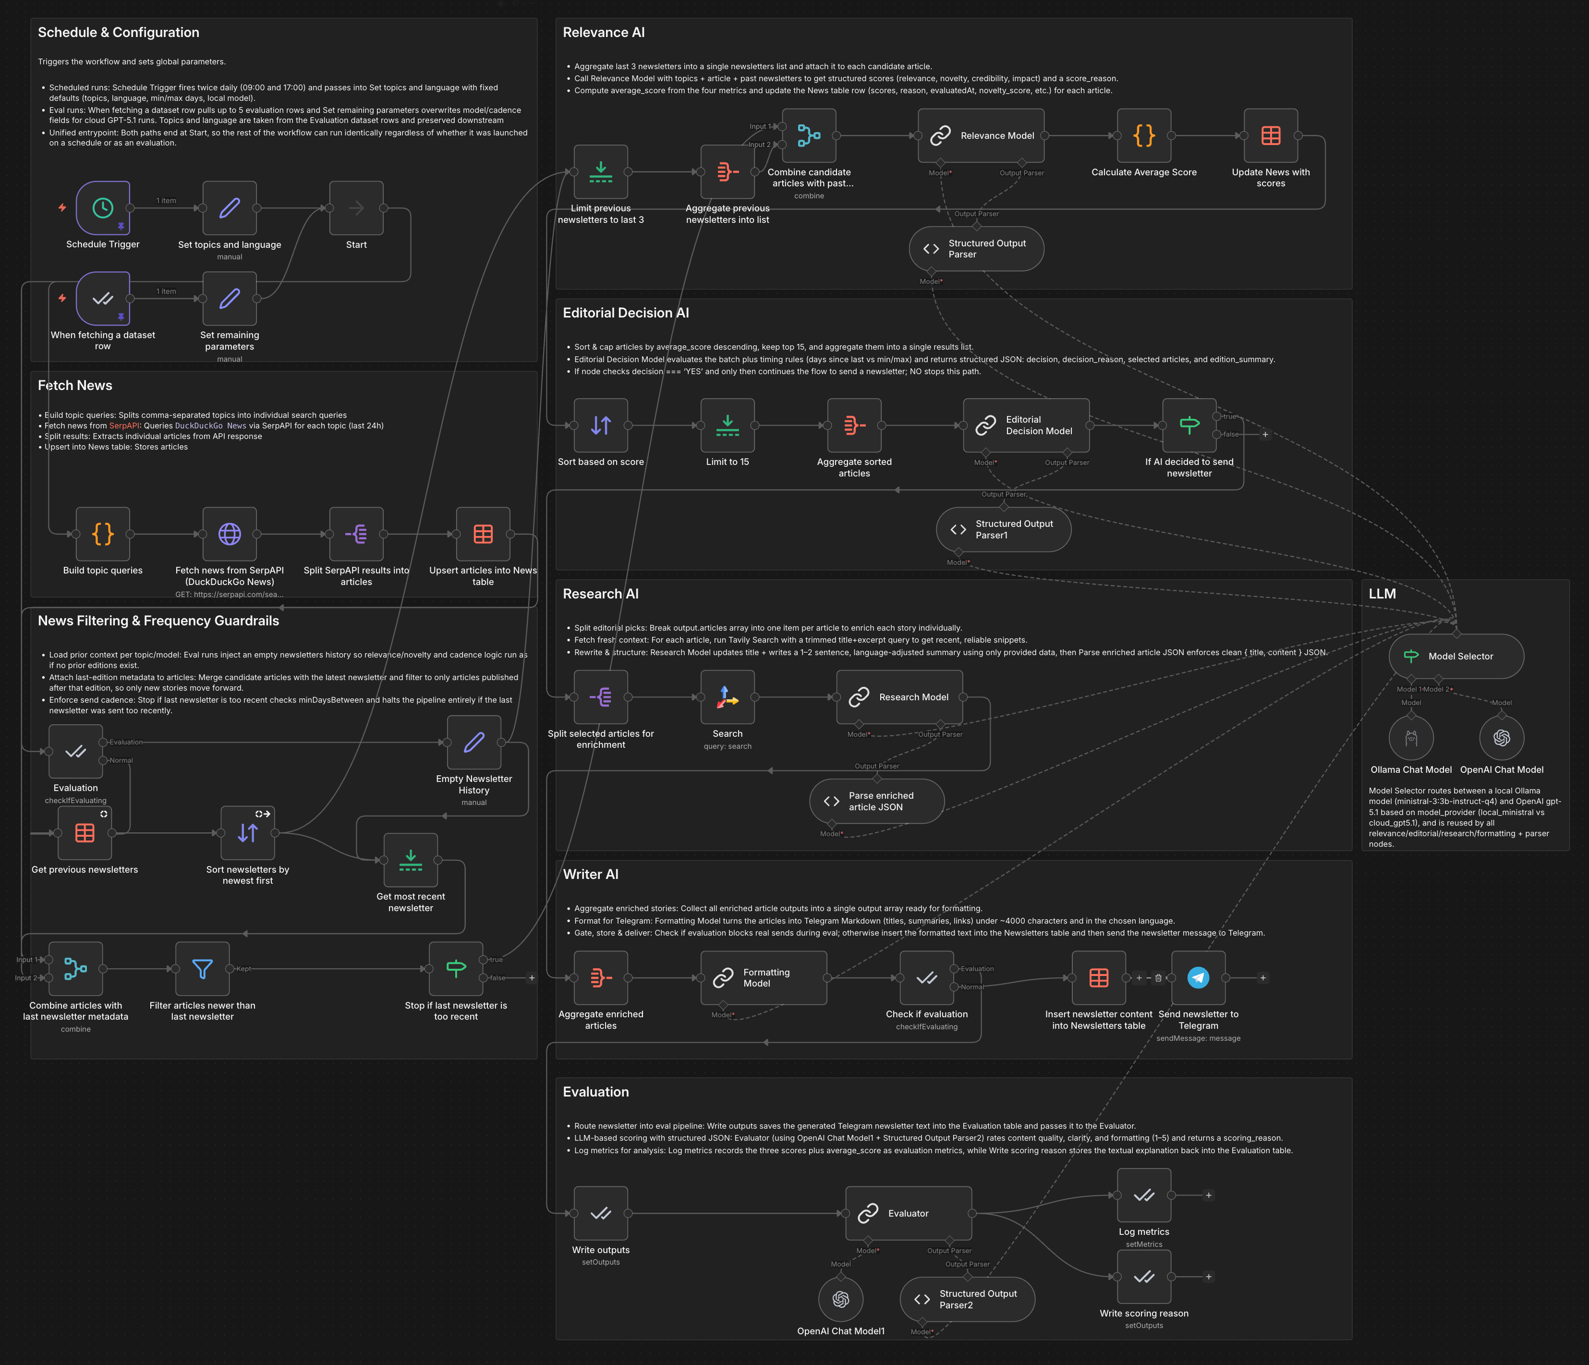The height and width of the screenshot is (1365, 1589).
Task: Toggle pinned data on When fetching a dataset row
Action: point(121,316)
